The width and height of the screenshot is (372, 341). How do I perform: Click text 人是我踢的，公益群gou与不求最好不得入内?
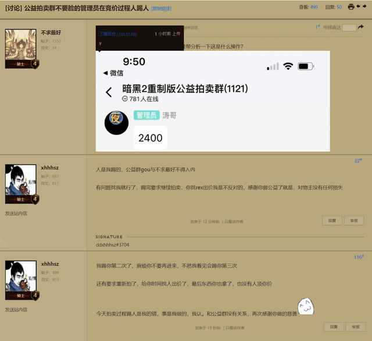(x=145, y=169)
